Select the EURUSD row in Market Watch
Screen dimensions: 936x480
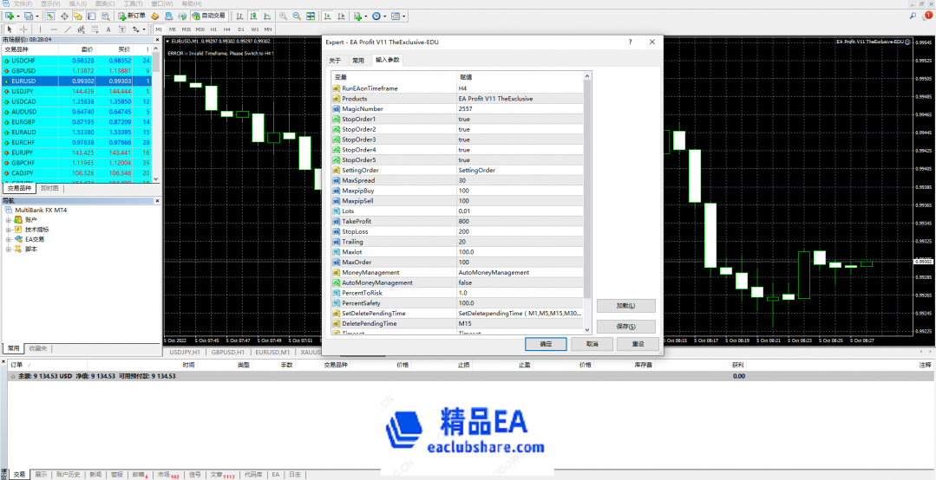coord(76,81)
